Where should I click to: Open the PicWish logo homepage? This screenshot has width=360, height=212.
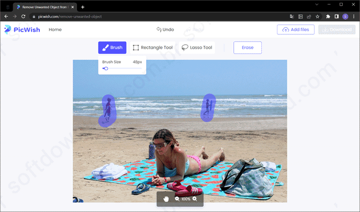tap(22, 29)
